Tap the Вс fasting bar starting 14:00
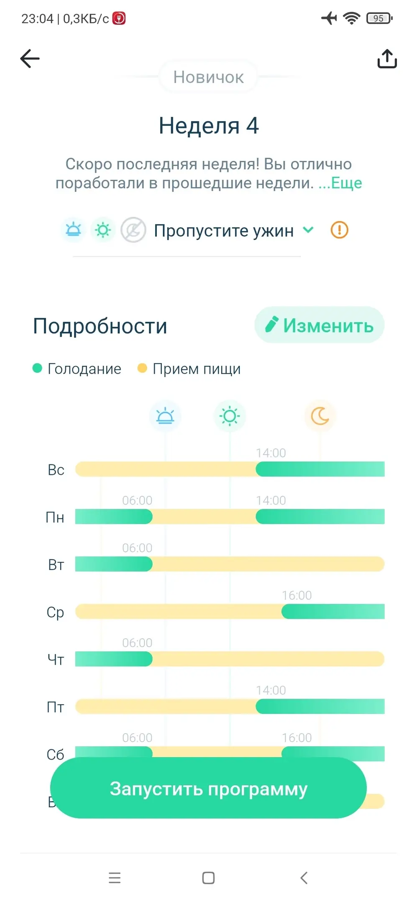The width and height of the screenshot is (417, 903). pos(320,469)
